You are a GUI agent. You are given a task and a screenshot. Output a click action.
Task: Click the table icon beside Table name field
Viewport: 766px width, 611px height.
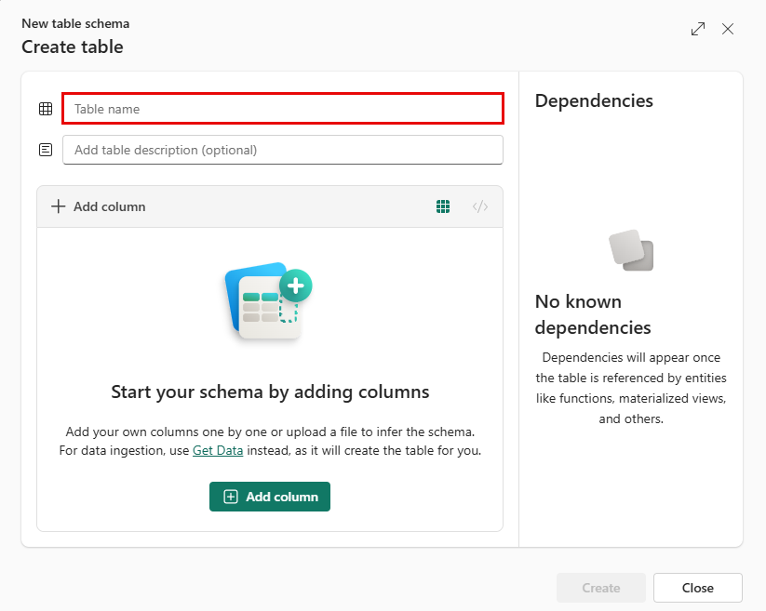point(45,109)
